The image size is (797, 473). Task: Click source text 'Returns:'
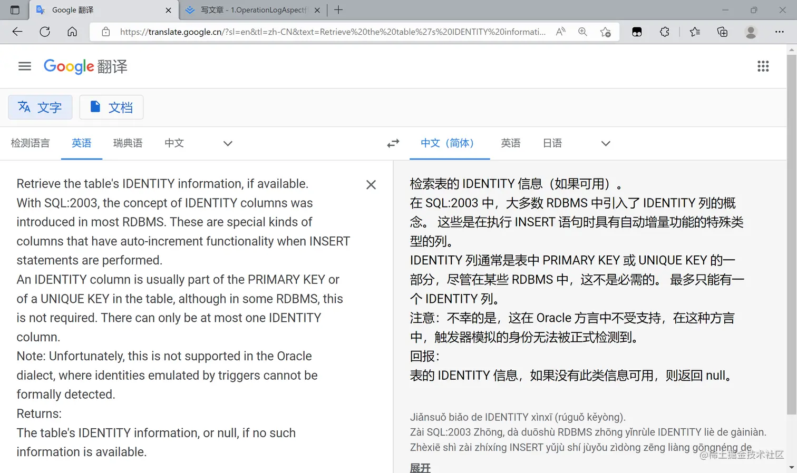pyautogui.click(x=39, y=413)
